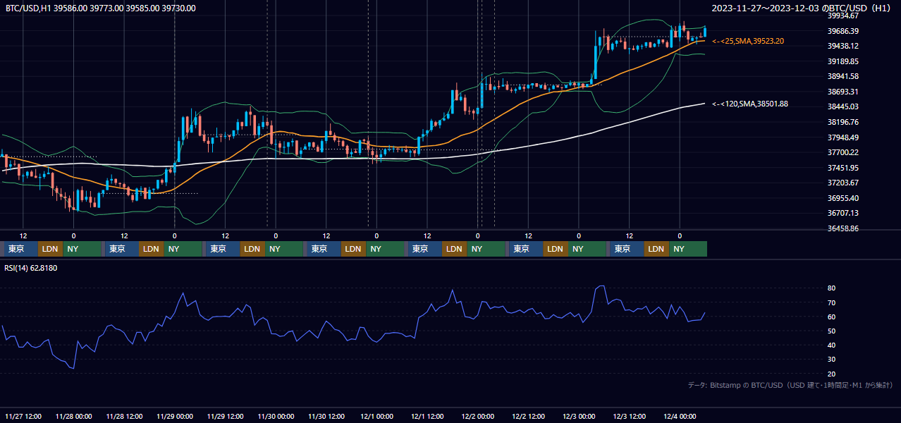The height and width of the screenshot is (423, 901).
Task: Click RSI axis level 20
Action: (x=831, y=374)
